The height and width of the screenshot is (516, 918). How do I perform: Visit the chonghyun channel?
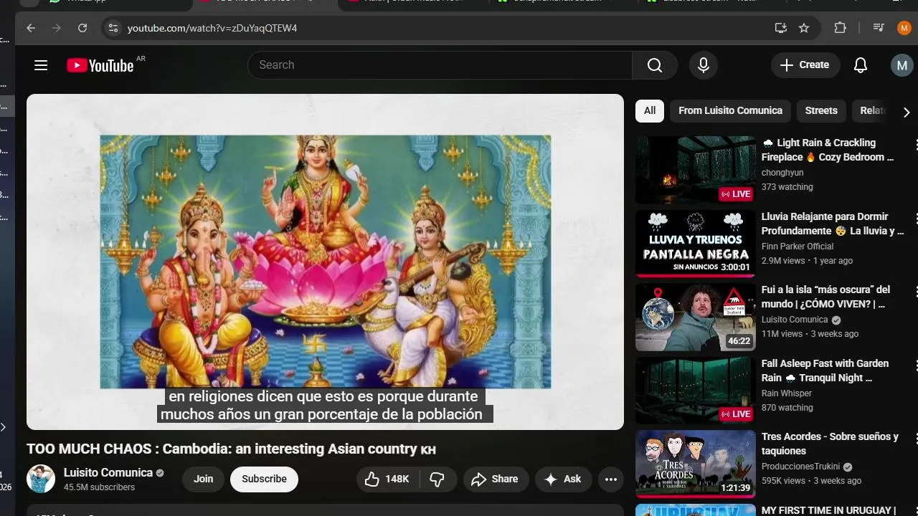pyautogui.click(x=782, y=173)
